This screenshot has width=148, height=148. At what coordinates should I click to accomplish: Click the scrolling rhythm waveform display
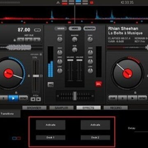[74, 15]
